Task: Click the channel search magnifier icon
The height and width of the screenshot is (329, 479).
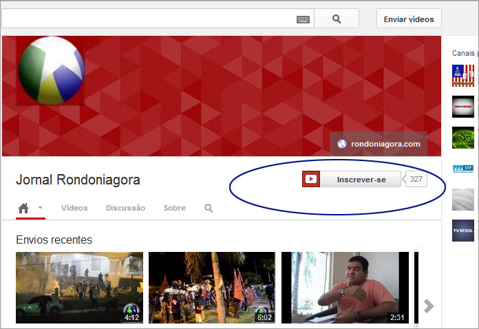Action: (x=209, y=209)
